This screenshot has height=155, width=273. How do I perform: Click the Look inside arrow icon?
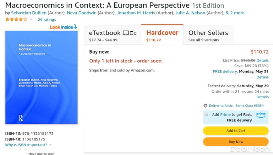pyautogui.click(x=75, y=27)
